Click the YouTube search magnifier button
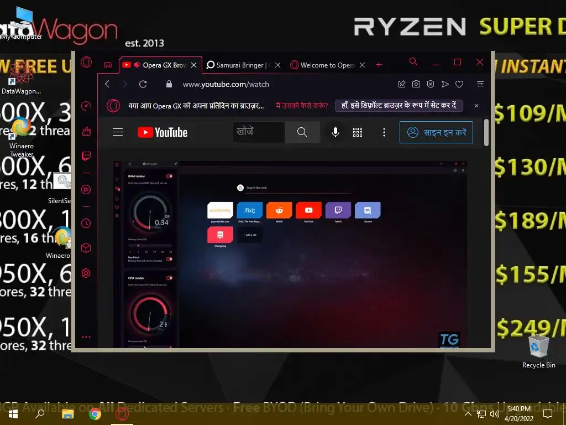This screenshot has width=566, height=425. point(302,132)
